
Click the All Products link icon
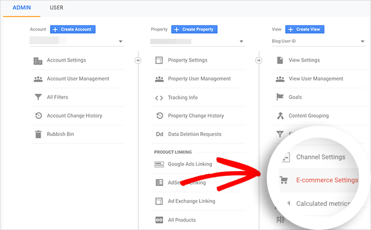[x=159, y=220]
